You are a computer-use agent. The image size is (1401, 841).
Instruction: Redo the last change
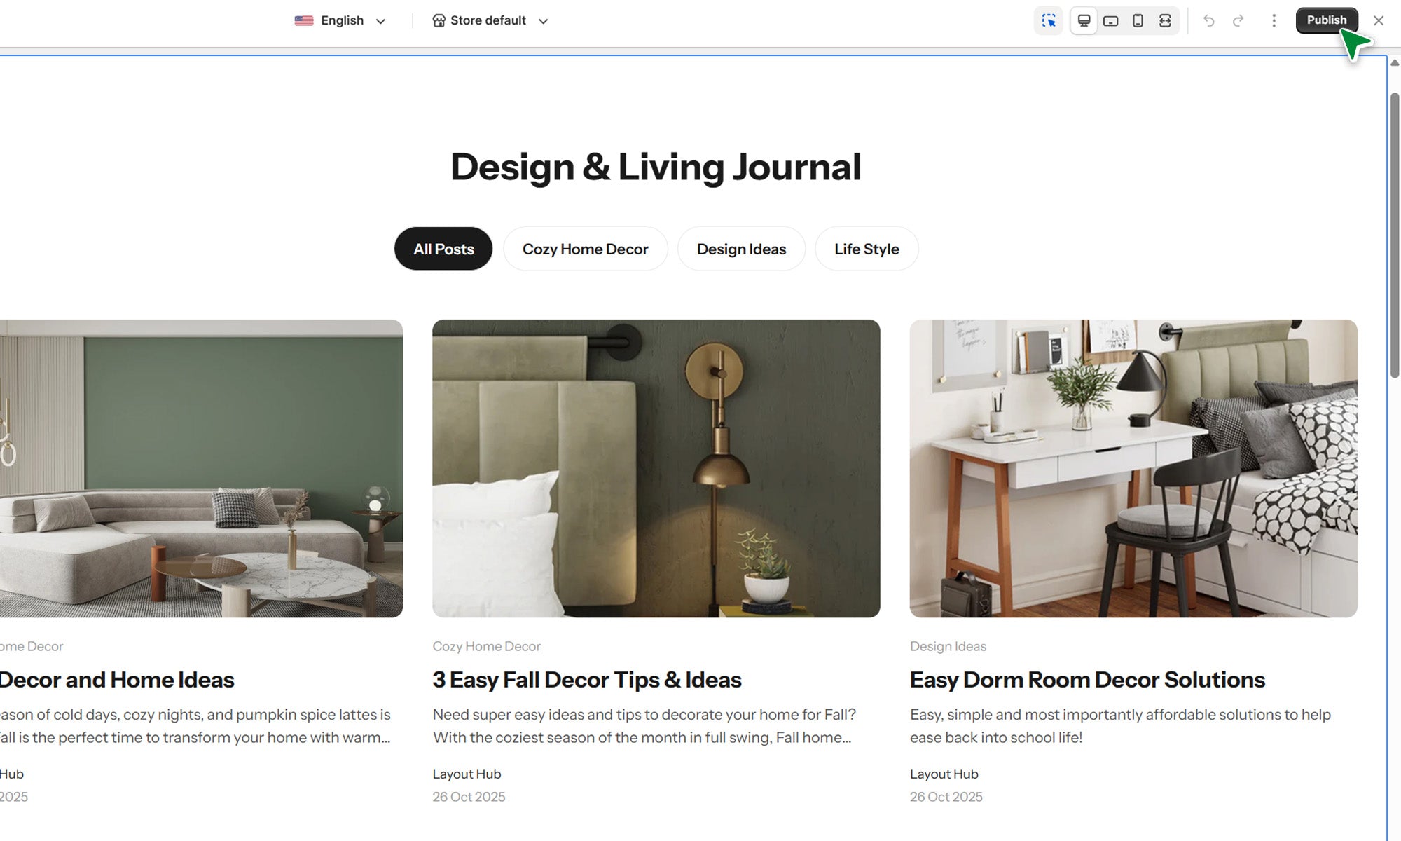coord(1238,20)
